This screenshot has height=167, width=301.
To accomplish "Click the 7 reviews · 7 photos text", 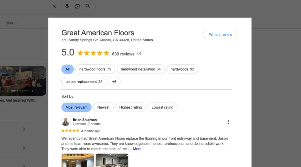I will tap(87, 124).
